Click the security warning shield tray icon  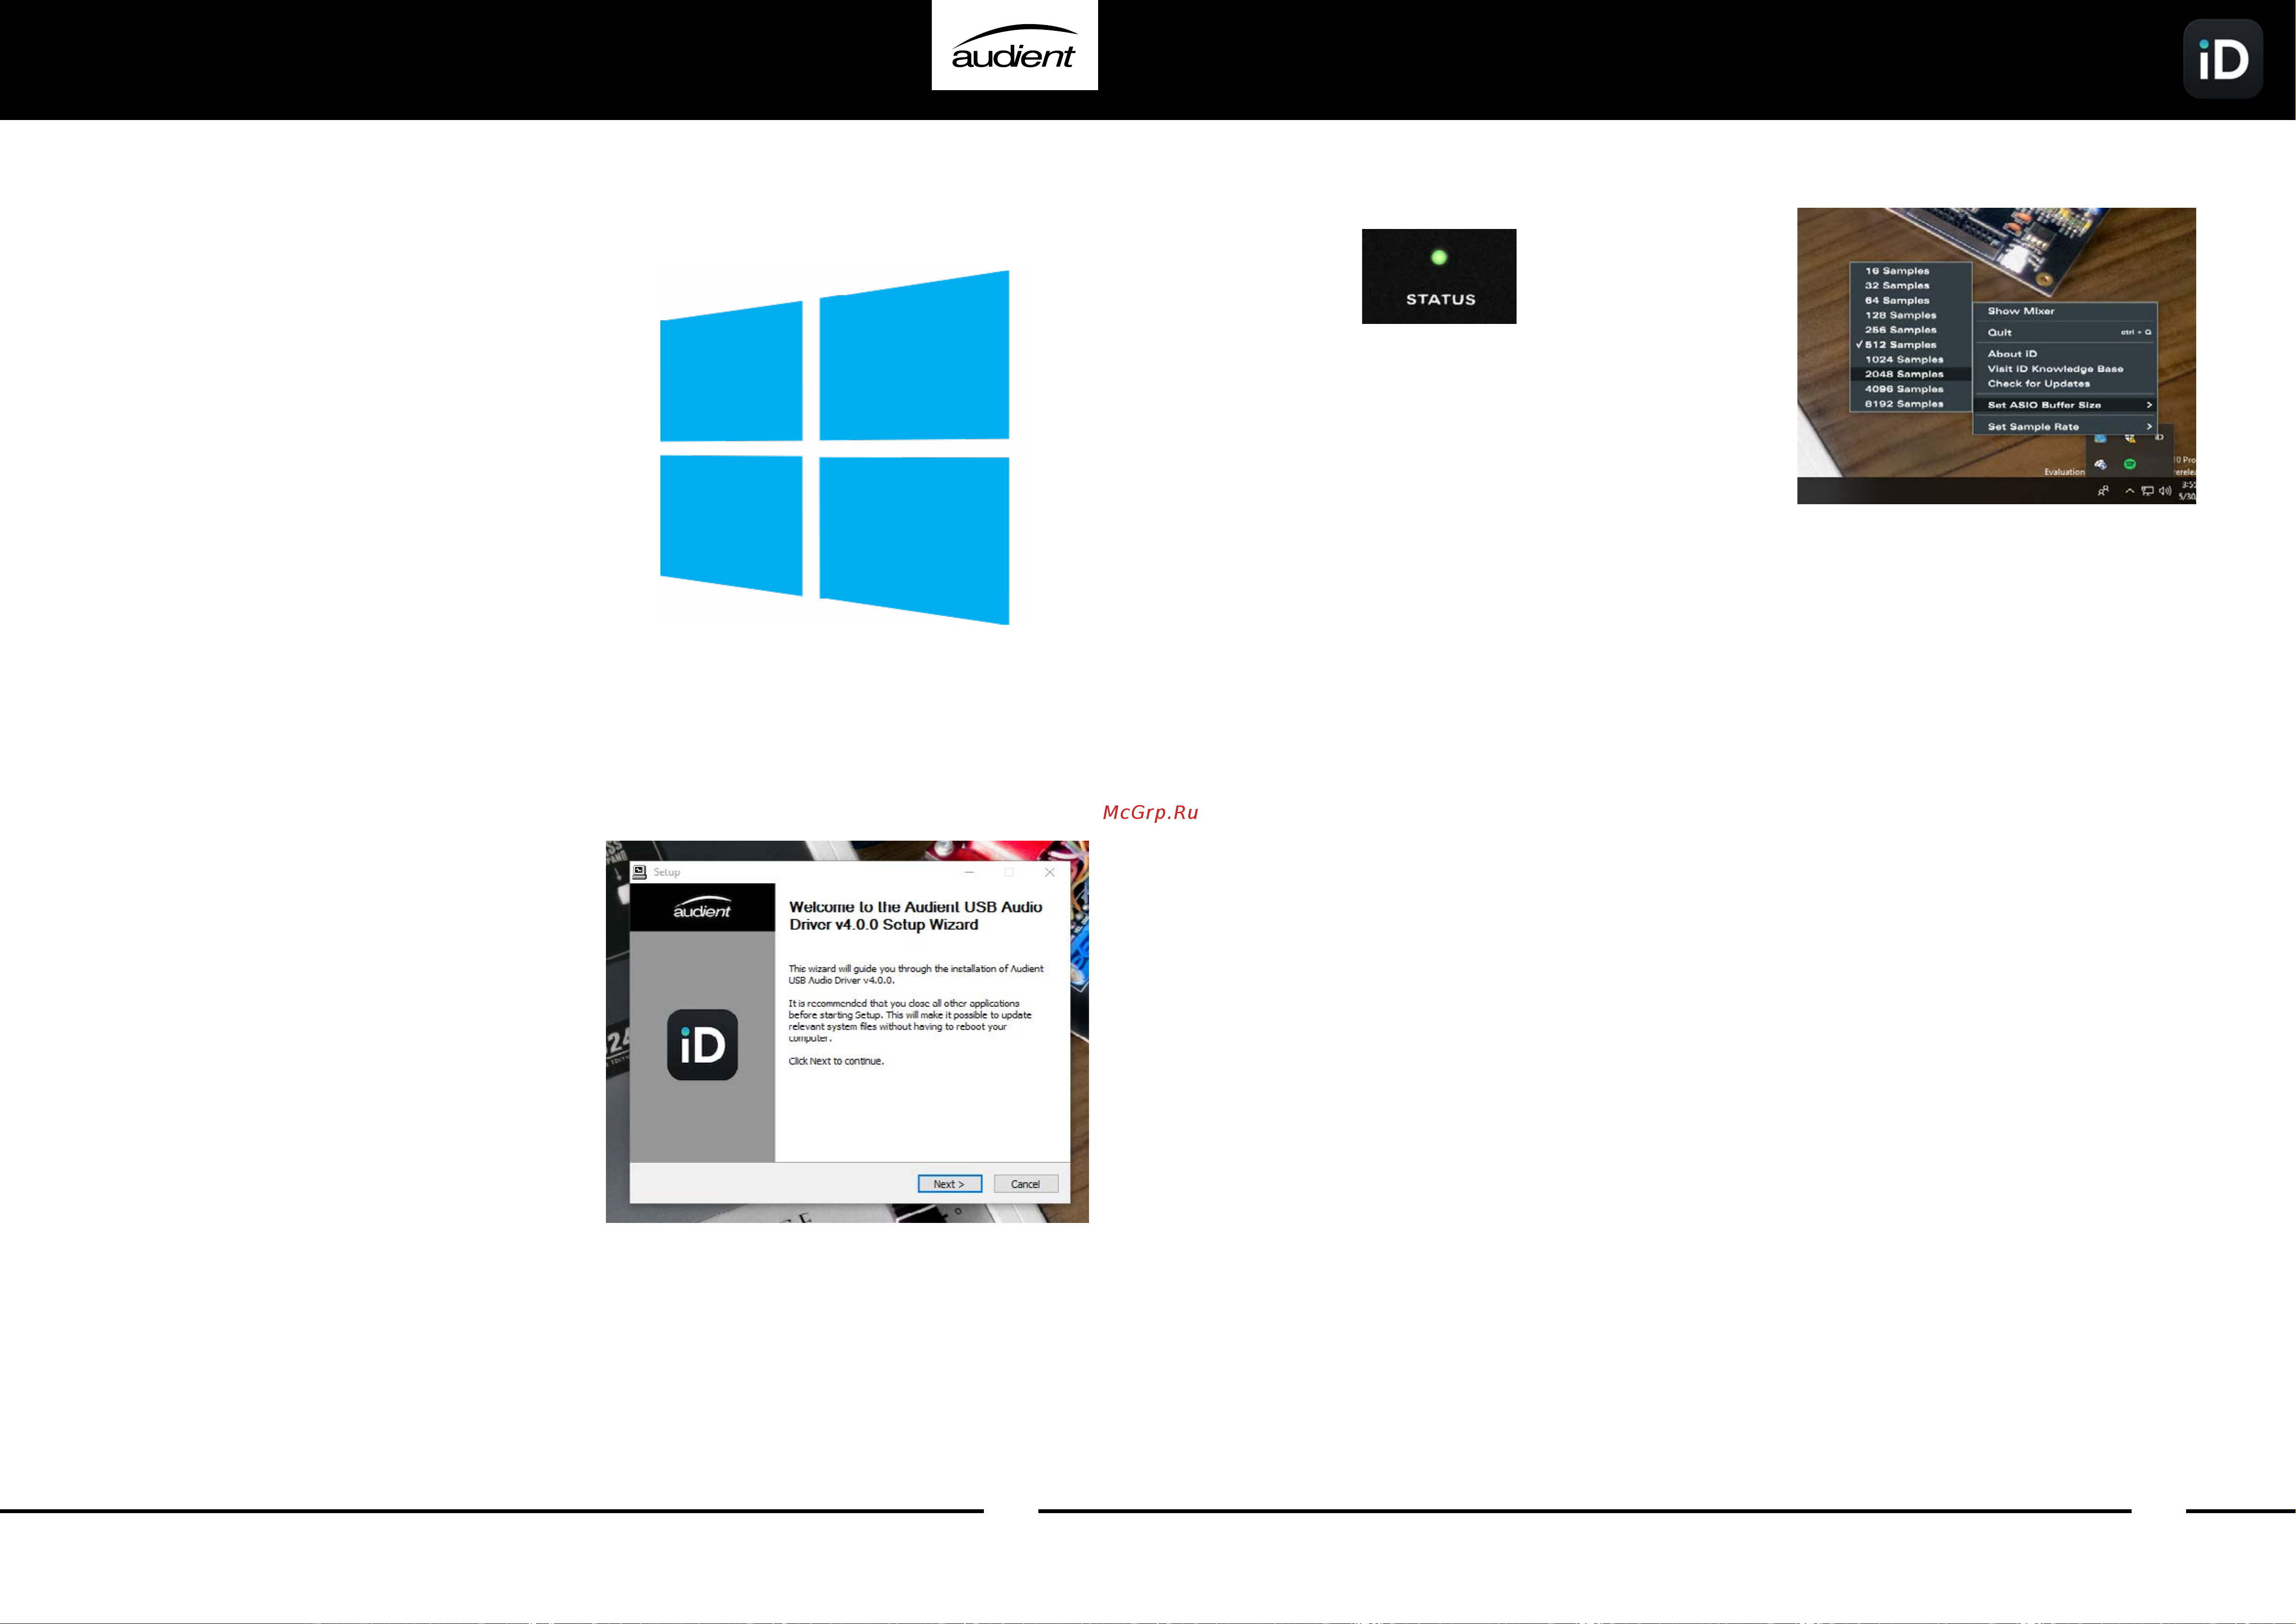click(2130, 438)
